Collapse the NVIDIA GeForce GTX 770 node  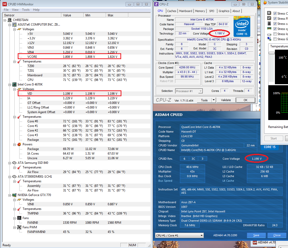(10, 195)
